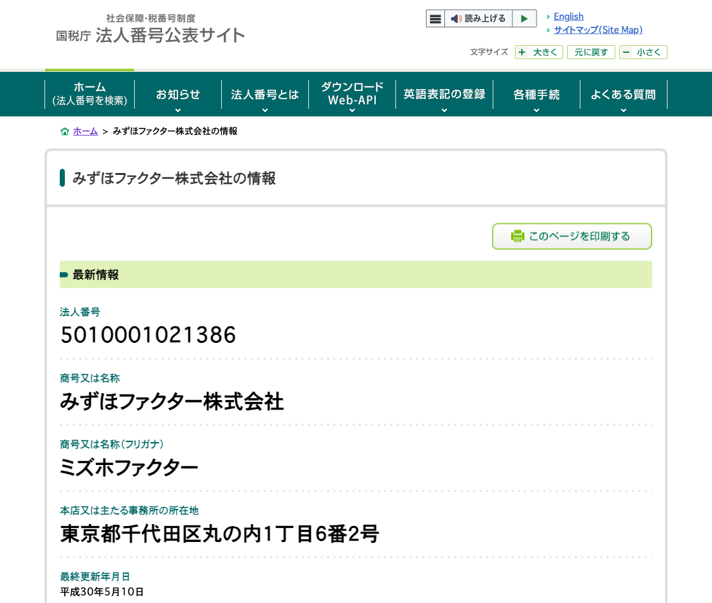712x603 pixels.
Task: Click the 最新情報 section header
Action: pos(355,274)
